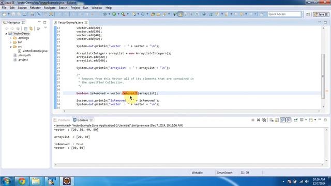Select the Console tab
Image resolution: width=331 pixels, height=186 pixels.
tap(83, 120)
